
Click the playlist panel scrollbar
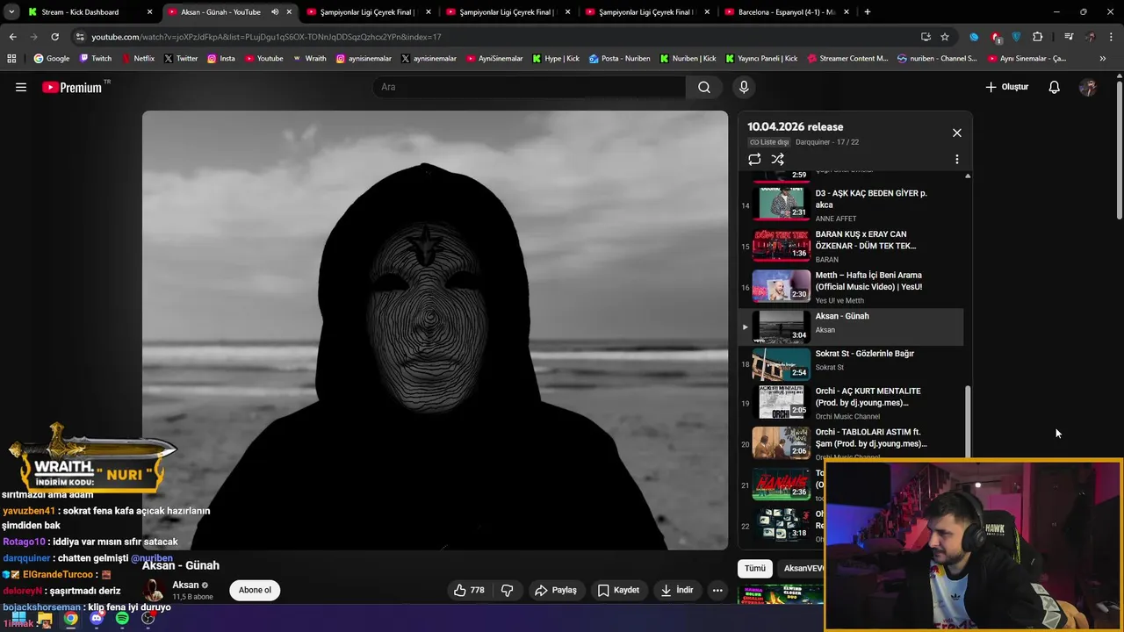click(x=968, y=421)
